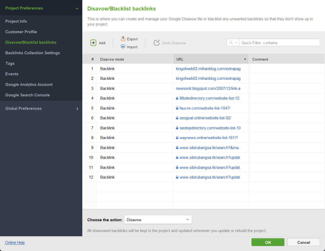Click in the Quick Filter input field
The image size is (325, 251).
(x=279, y=43)
